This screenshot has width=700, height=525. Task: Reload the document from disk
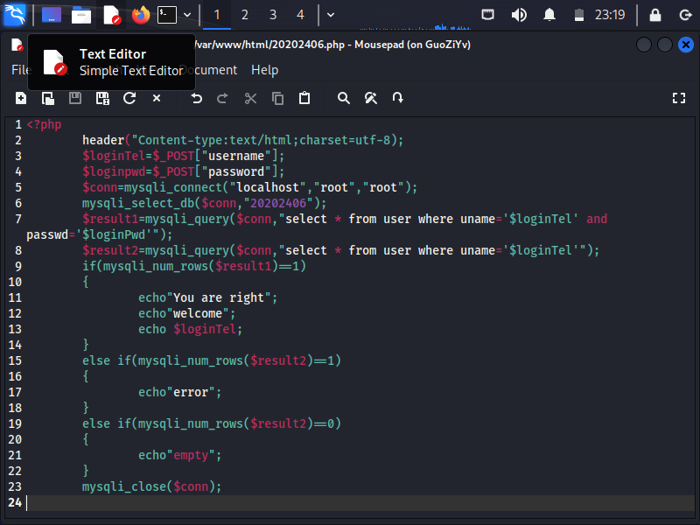coord(129,98)
